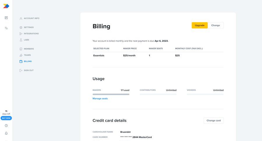The image size is (262, 141).
Task: Click the maker seats value '1'
Action: coord(149,56)
